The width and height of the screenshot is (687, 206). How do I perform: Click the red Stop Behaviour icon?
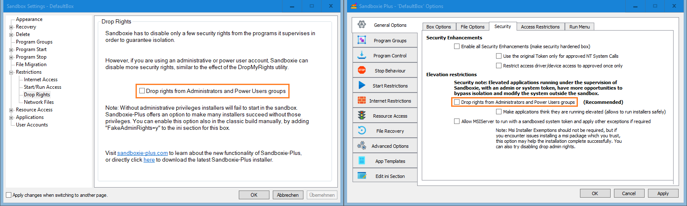pyautogui.click(x=362, y=70)
